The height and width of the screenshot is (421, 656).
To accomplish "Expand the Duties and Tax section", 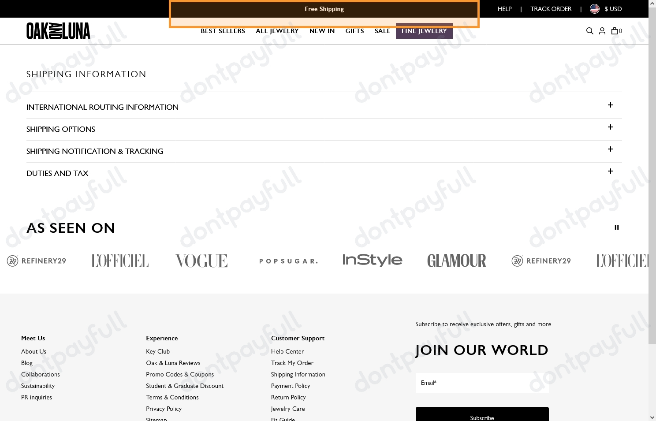I will click(610, 171).
